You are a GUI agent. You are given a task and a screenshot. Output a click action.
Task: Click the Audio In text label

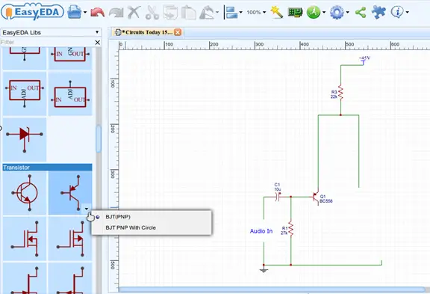tap(261, 231)
